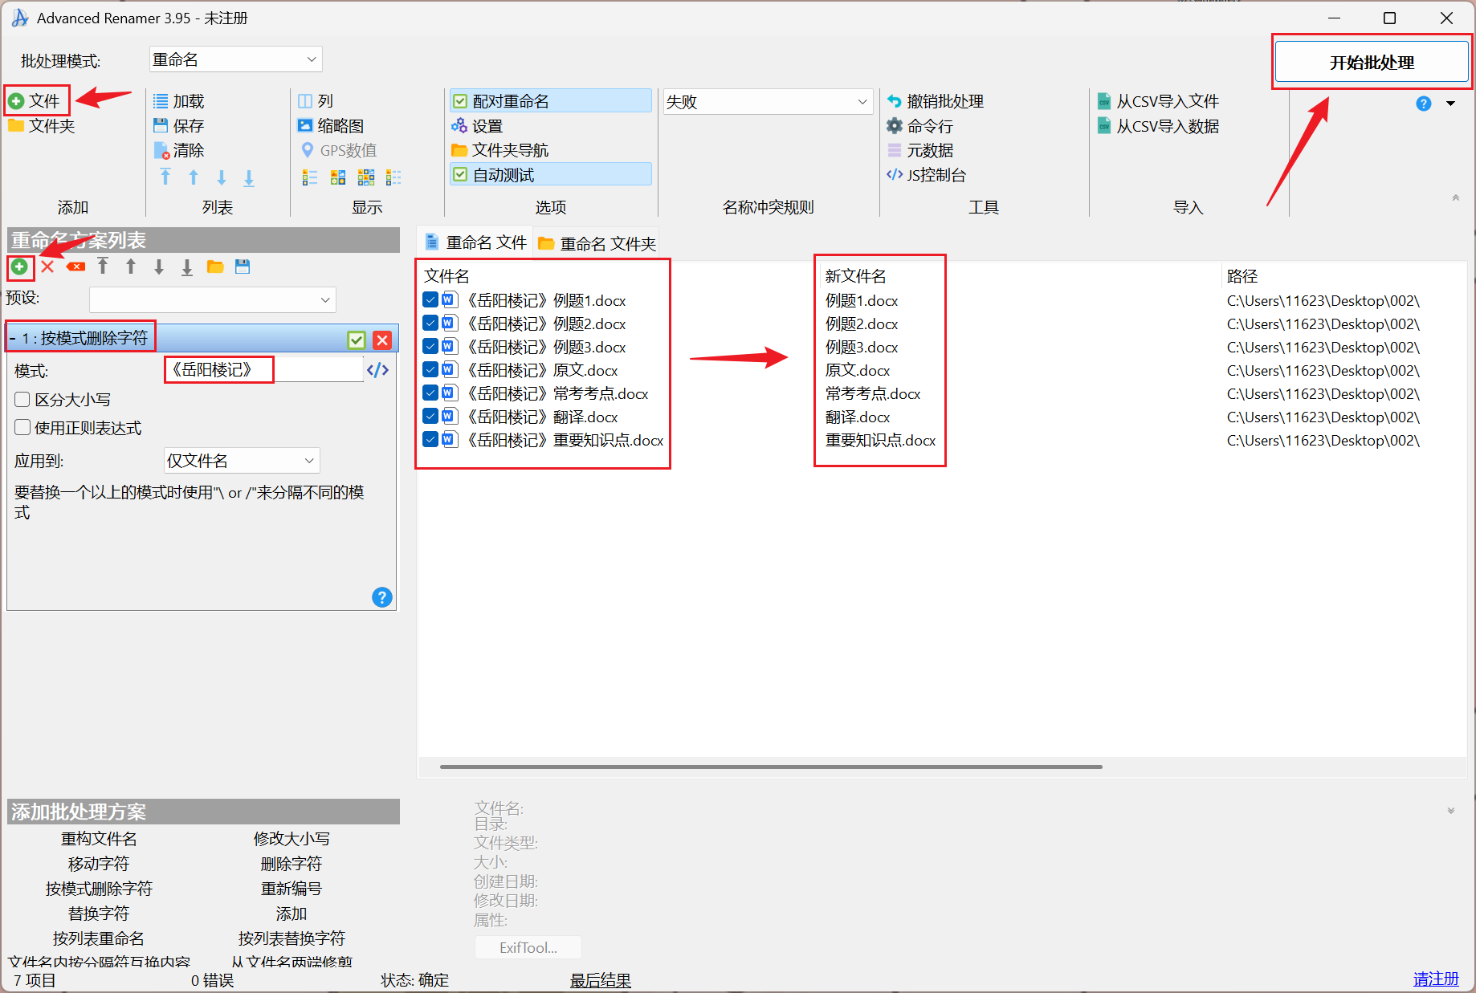The image size is (1476, 993).
Task: Open the 请注册 registration link
Action: tap(1436, 979)
